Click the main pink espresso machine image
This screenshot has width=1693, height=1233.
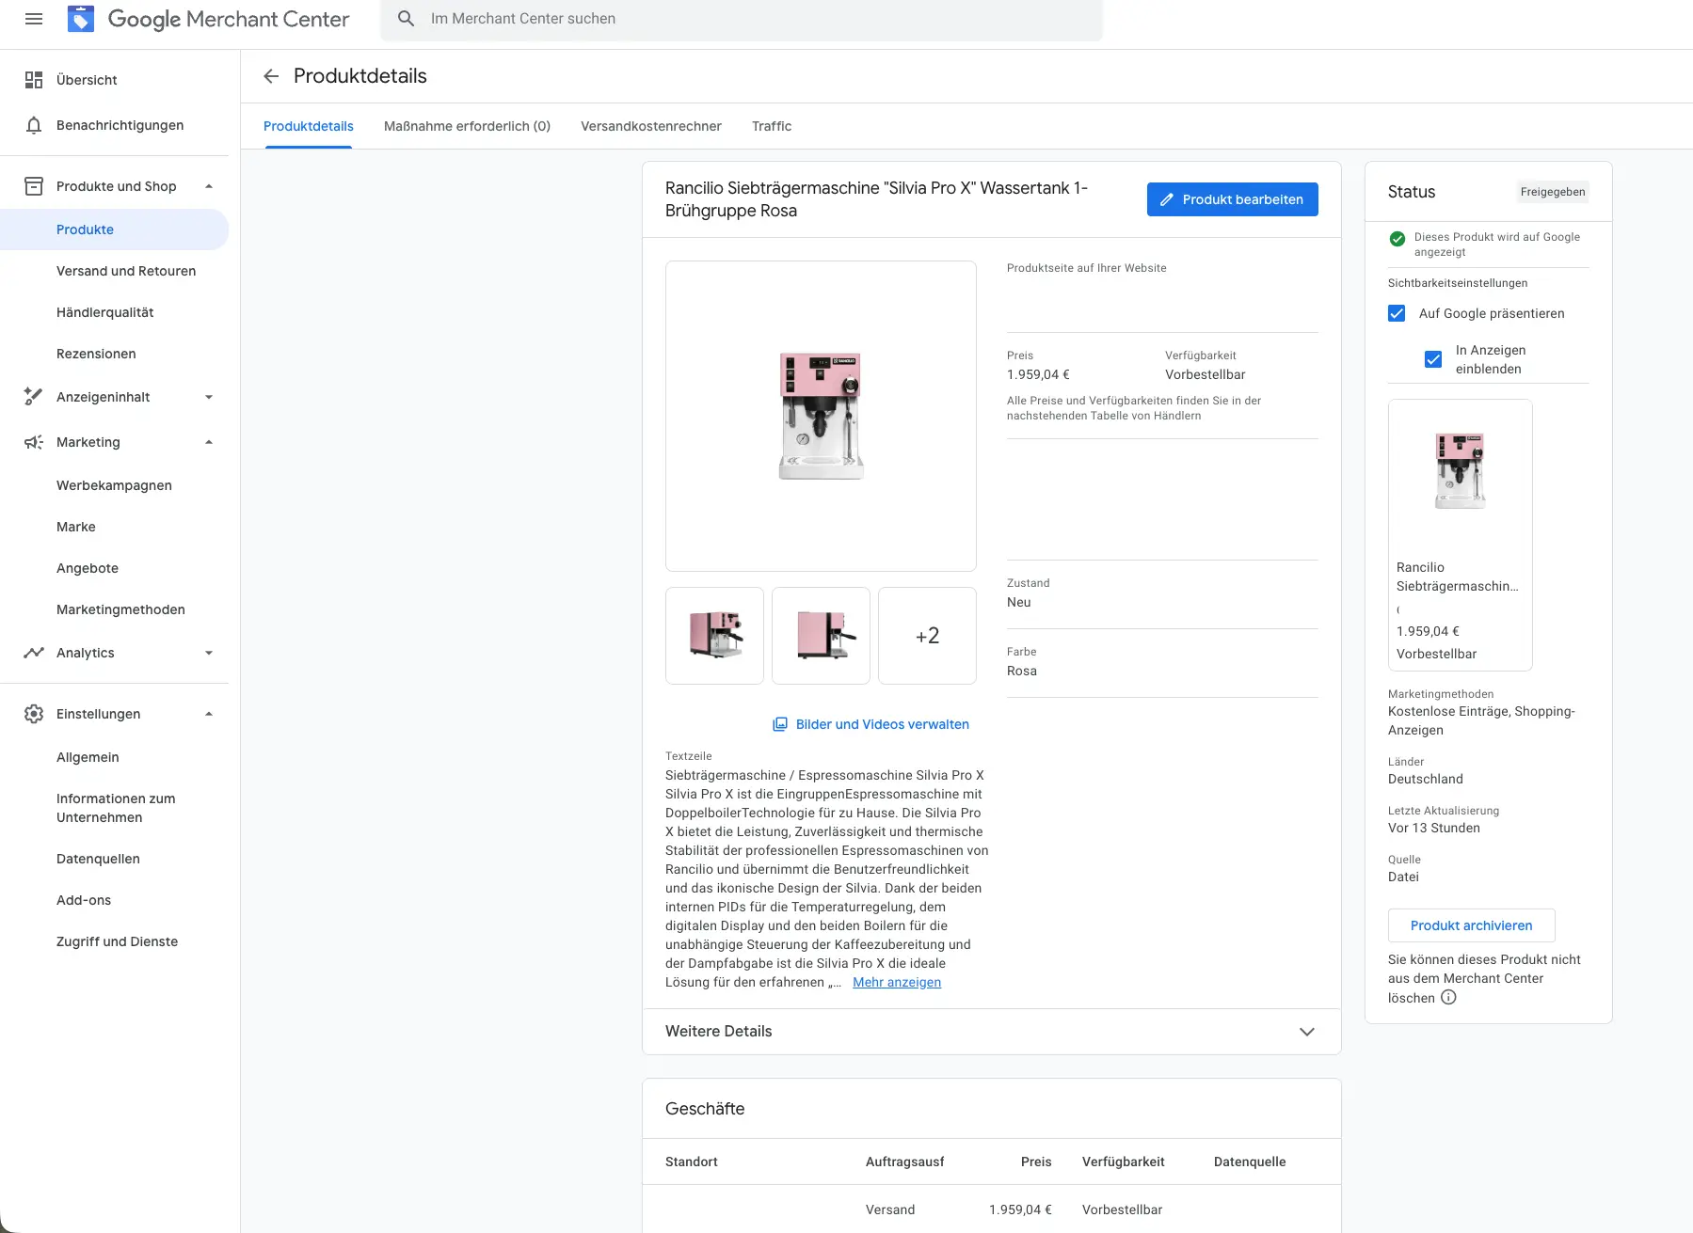point(821,416)
